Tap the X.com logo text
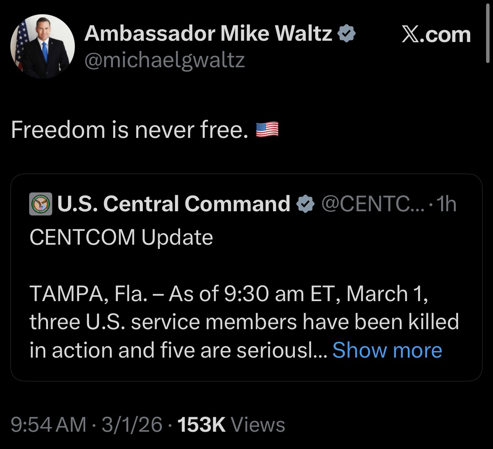493x449 pixels. pyautogui.click(x=436, y=35)
